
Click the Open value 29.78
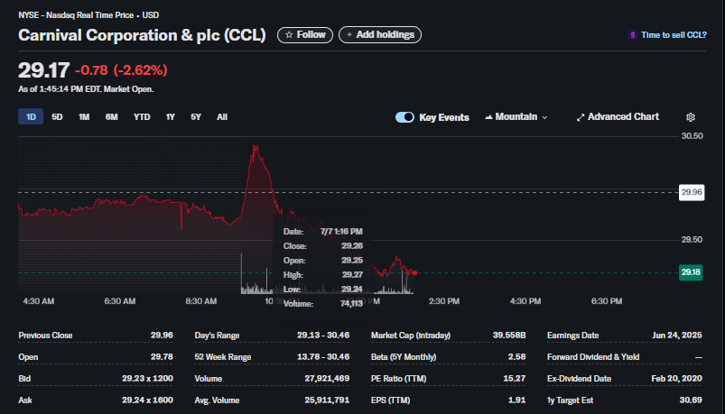tap(162, 357)
